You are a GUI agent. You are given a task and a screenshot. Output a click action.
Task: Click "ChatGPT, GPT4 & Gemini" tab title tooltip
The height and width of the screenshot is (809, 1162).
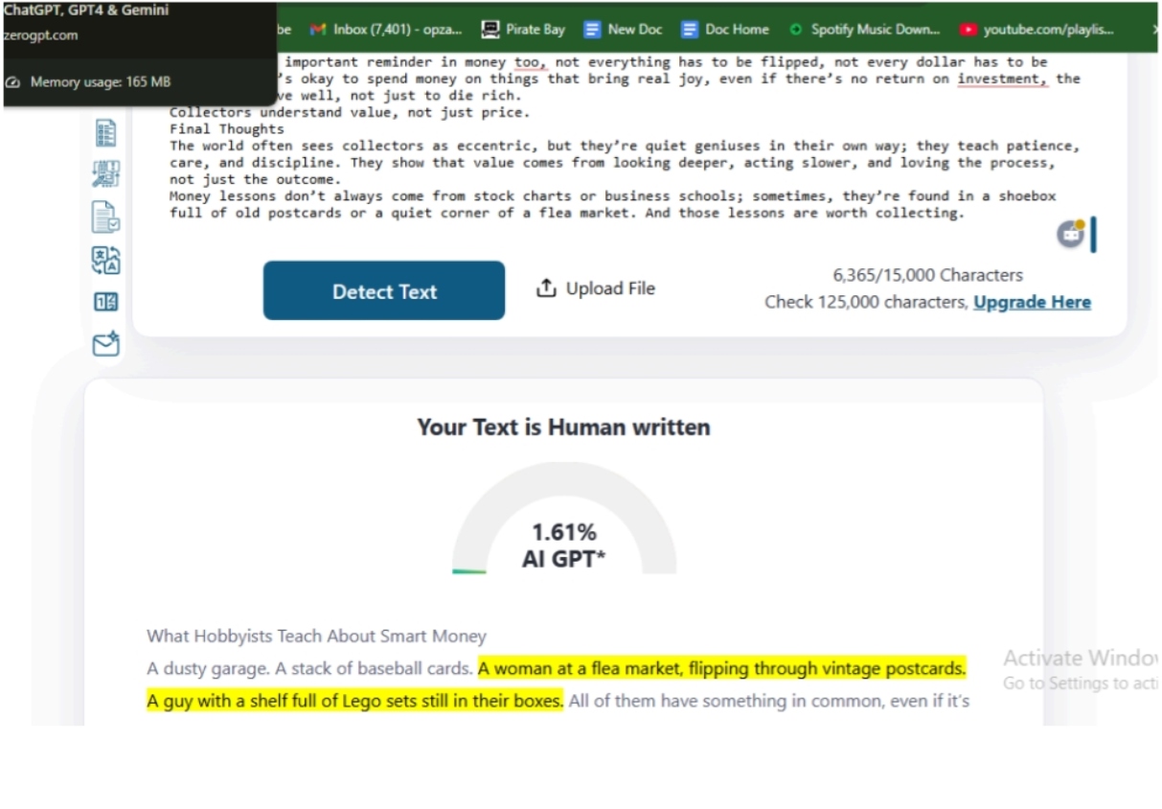[x=86, y=11]
